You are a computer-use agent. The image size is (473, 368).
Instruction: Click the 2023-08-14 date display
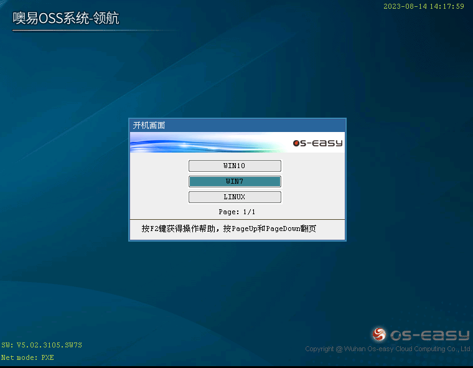click(404, 6)
